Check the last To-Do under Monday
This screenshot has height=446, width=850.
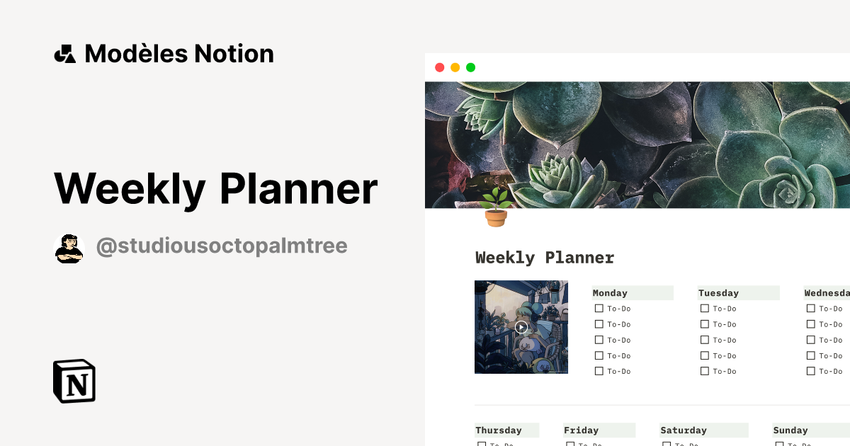[x=599, y=370]
